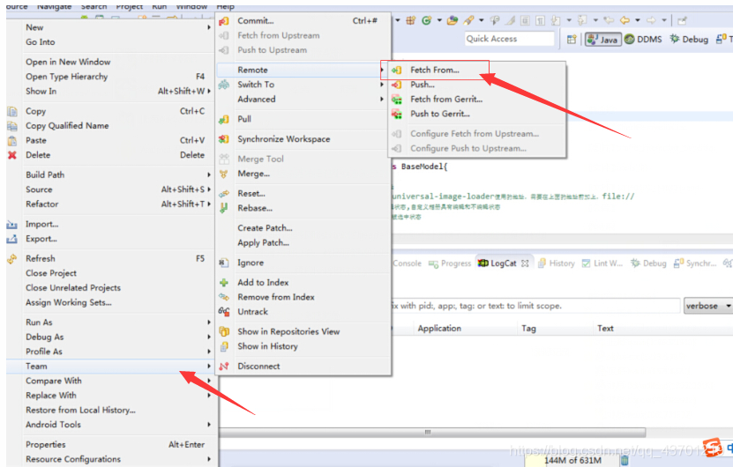Viewport: 733px width, 467px height.
Task: Click the Application column header
Action: pos(439,329)
